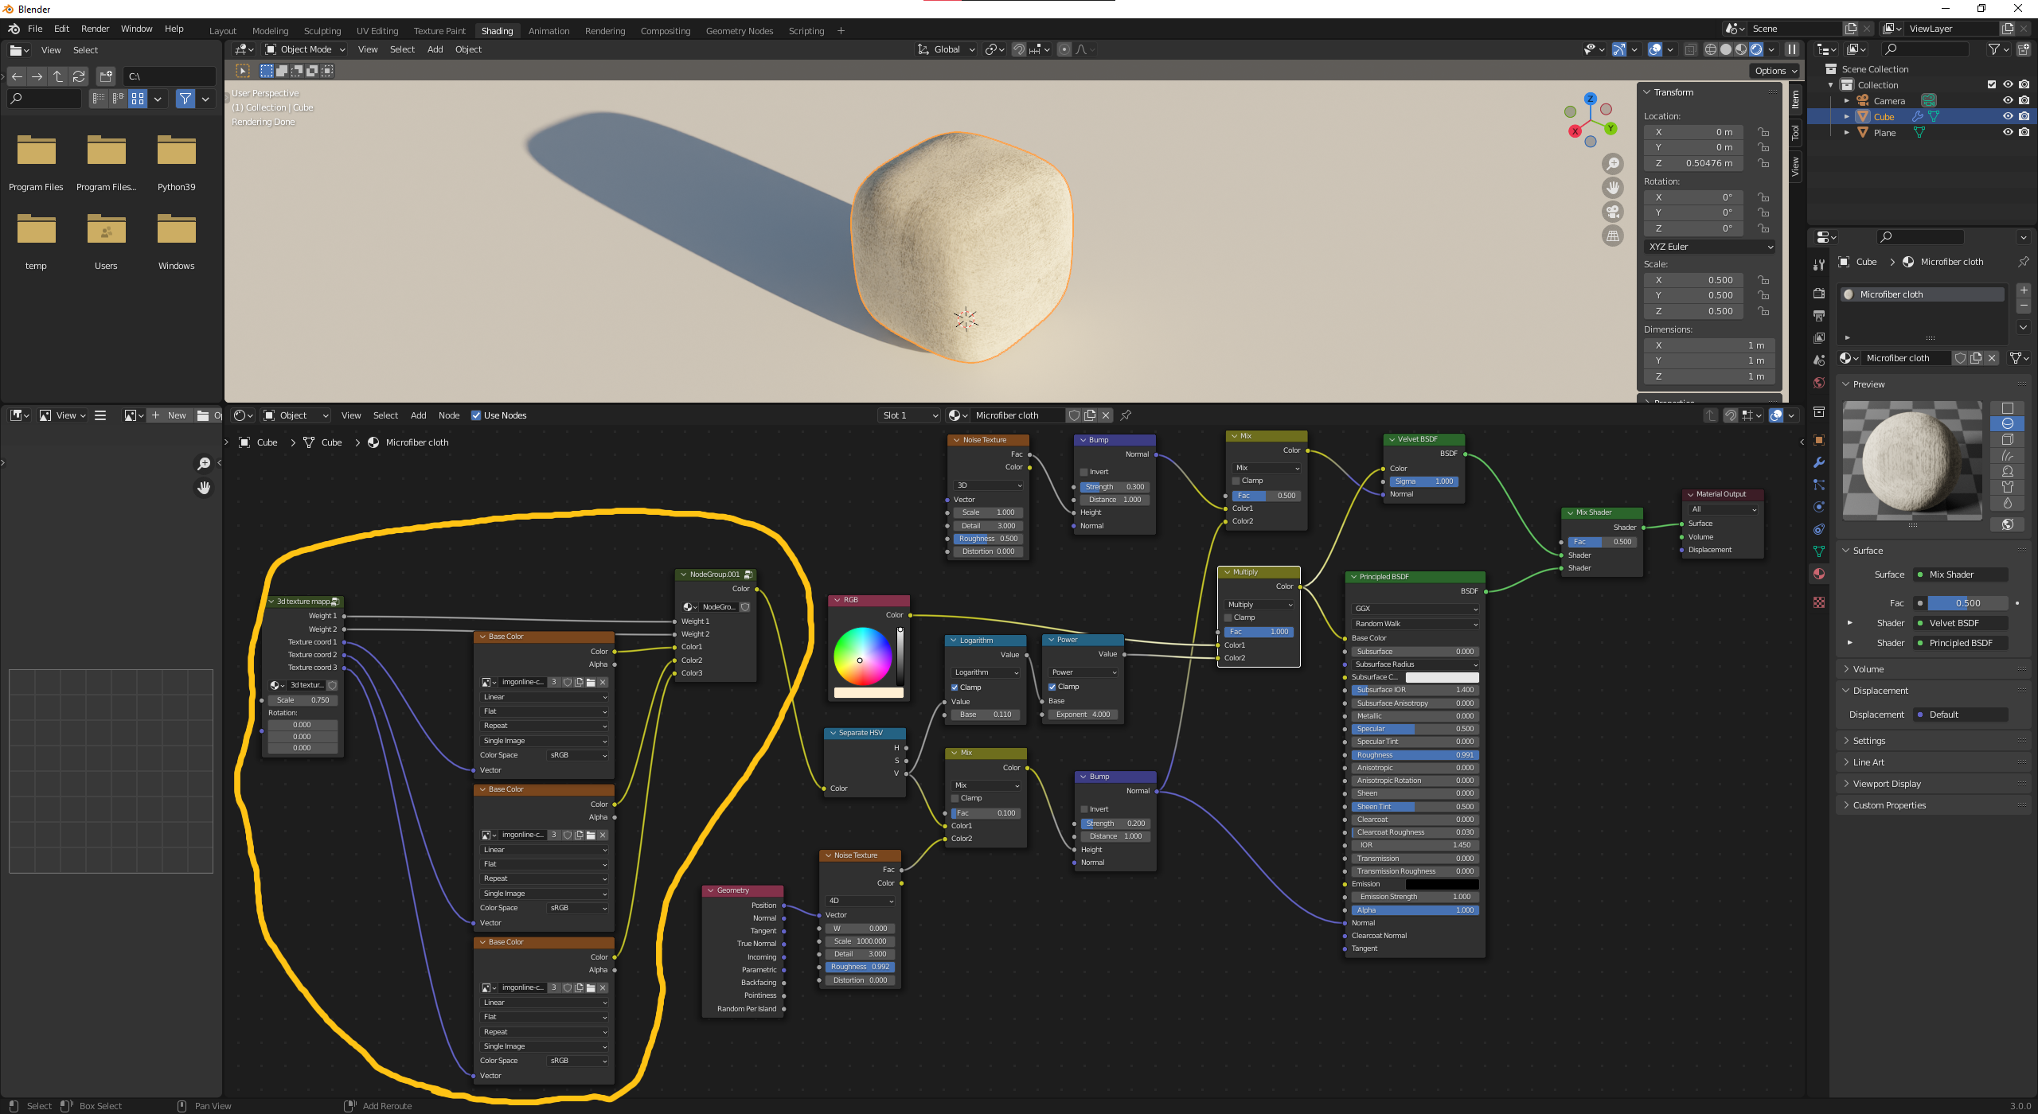
Task: Open Render properties tab icon
Action: click(x=1819, y=294)
